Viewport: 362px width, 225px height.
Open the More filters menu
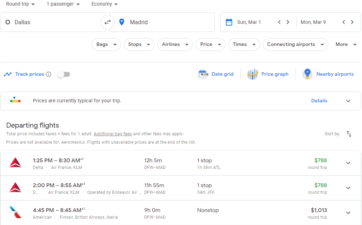[345, 45]
